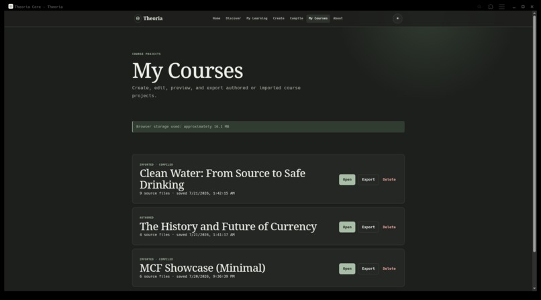Click the vertical scrollbar thumb
This screenshot has width=541, height=300.
(534, 133)
